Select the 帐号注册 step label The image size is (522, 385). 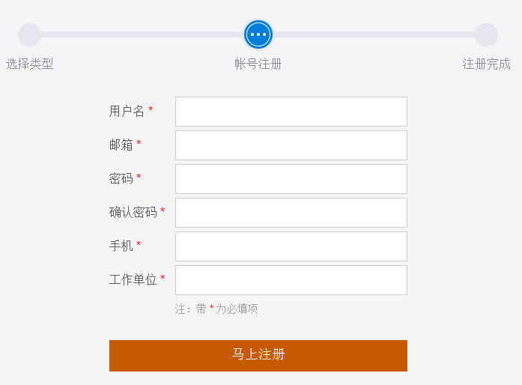258,64
